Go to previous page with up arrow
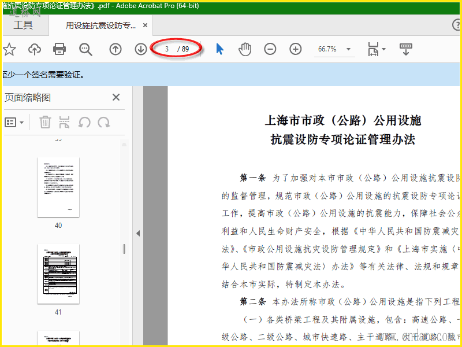 tap(115, 49)
